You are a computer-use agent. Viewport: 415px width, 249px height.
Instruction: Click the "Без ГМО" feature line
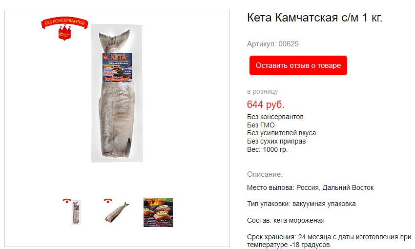pyautogui.click(x=261, y=125)
